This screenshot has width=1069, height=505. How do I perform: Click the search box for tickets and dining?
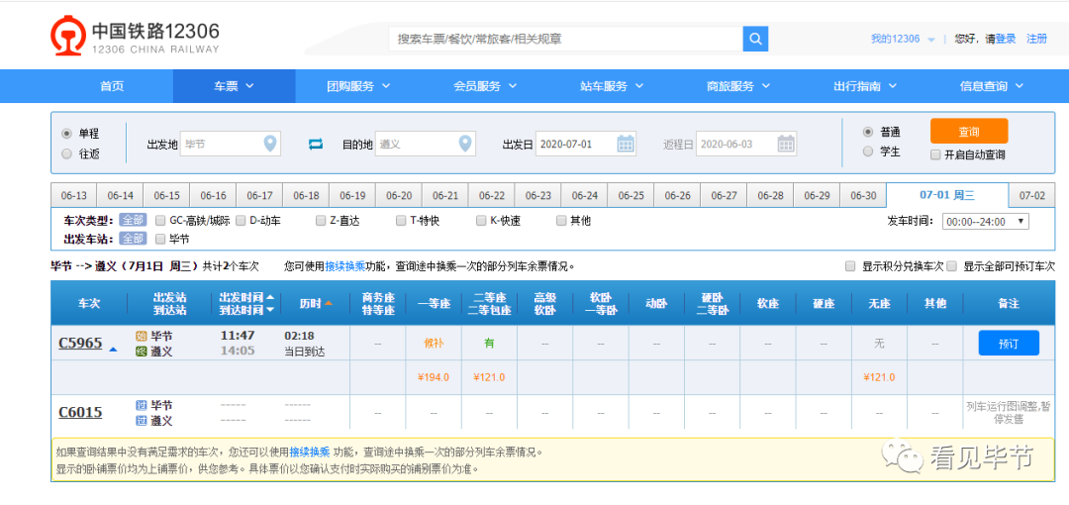[565, 39]
